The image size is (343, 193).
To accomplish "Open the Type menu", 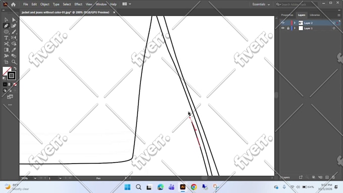I will point(56,5).
